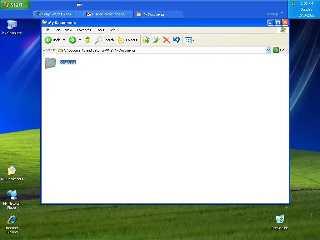Image resolution: width=320 pixels, height=240 pixels.
Task: Go up one folder level
Action: [x=87, y=40]
